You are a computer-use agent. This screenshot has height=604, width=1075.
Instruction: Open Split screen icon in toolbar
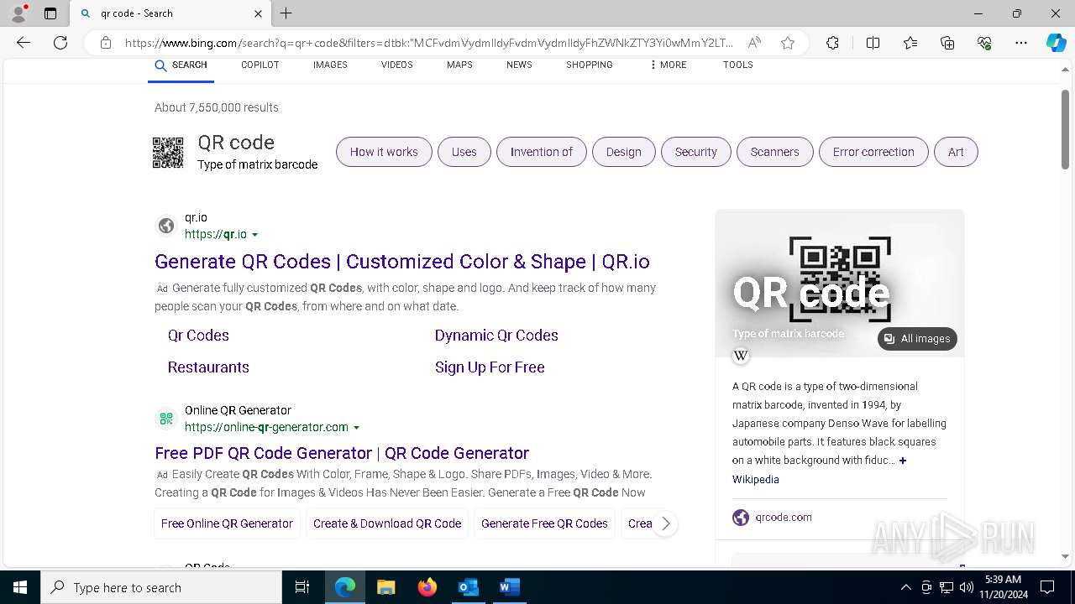coord(873,43)
